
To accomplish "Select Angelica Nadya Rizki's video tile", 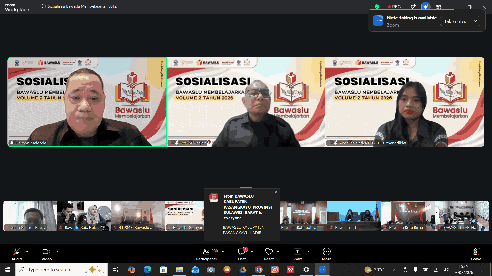I will 405,102.
